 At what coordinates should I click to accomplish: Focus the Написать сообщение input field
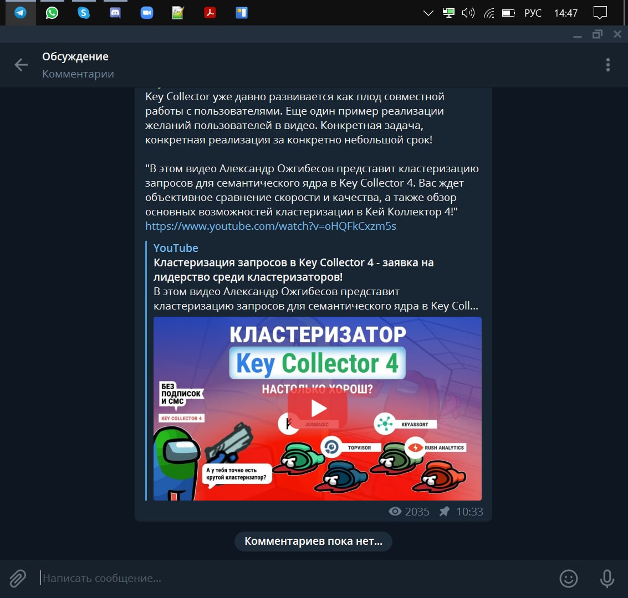297,579
